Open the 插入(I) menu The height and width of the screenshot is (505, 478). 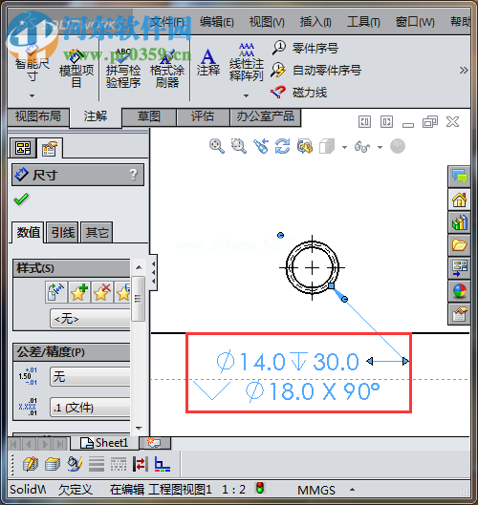(x=315, y=22)
